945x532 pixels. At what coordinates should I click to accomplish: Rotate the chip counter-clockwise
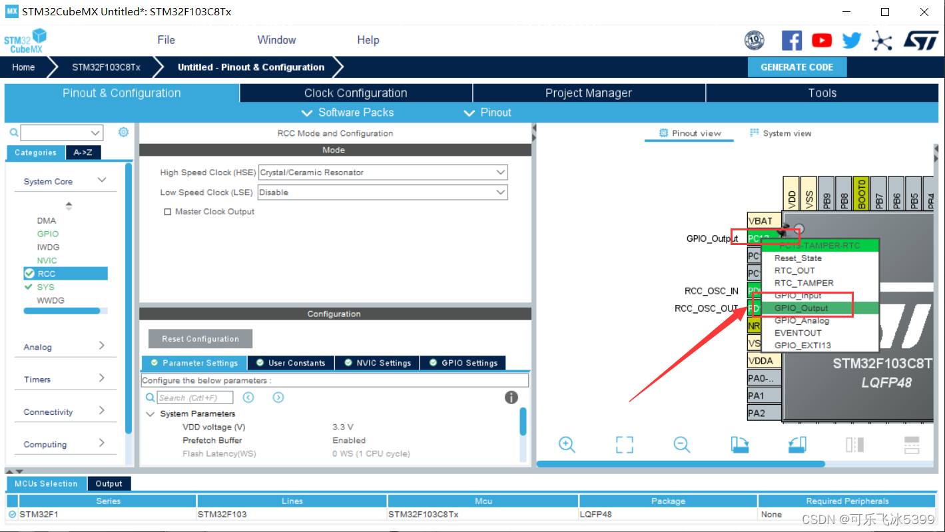pos(797,444)
